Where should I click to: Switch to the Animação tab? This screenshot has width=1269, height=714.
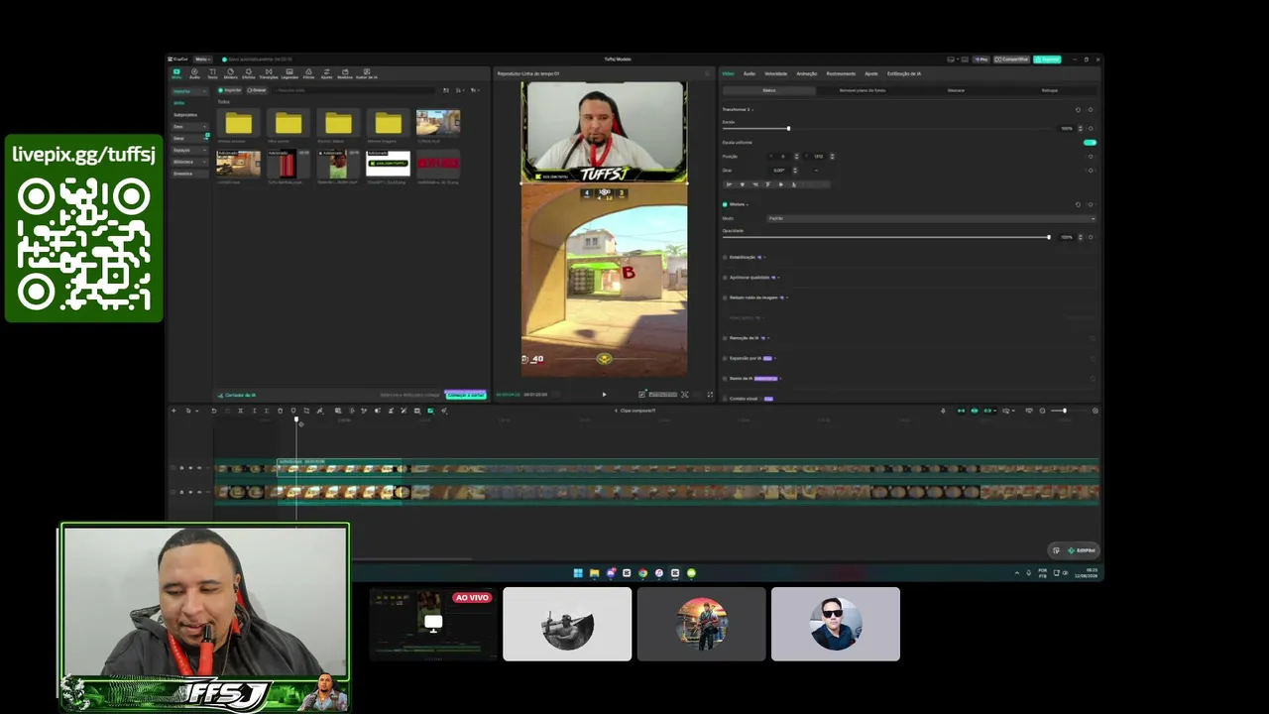807,73
